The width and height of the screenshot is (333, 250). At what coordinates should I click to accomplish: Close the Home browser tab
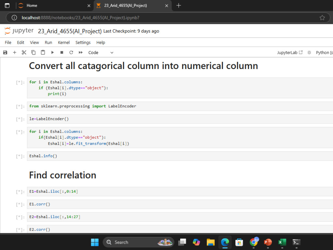tap(89, 6)
